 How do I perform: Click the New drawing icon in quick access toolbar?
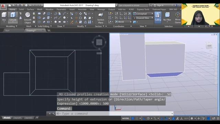click(10, 6)
